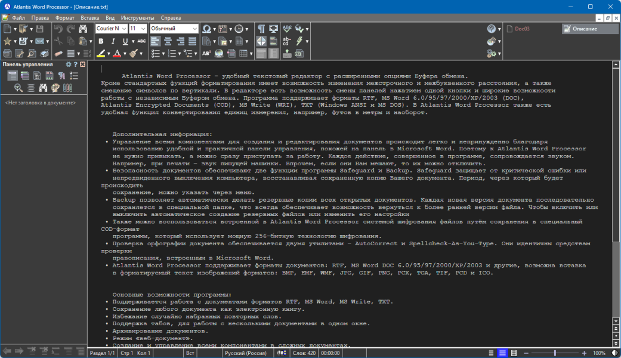
Task: Open the paper clips icon in Control Panel
Action: tap(68, 88)
